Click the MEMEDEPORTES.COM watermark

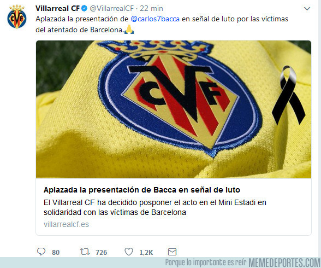click(284, 263)
